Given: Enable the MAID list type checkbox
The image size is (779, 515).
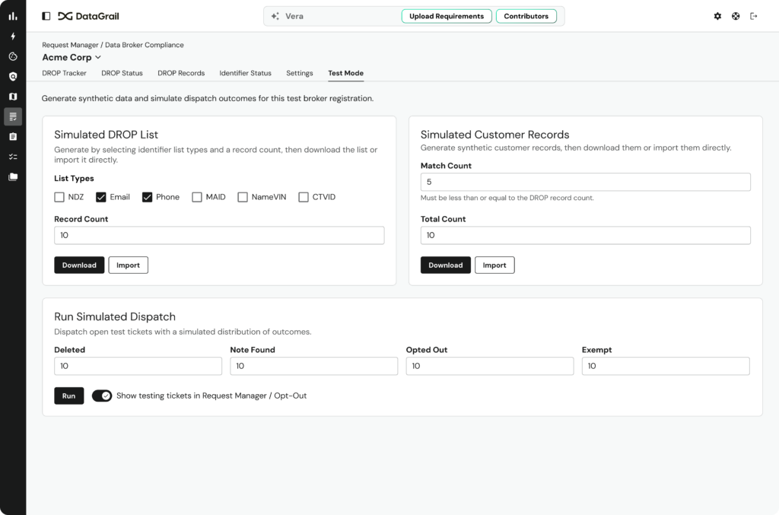Looking at the screenshot, I should [x=197, y=197].
